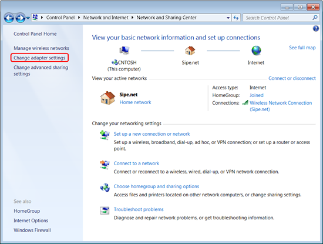Open the recent pages dropdown arrow
323x244 pixels.
(x=28, y=18)
